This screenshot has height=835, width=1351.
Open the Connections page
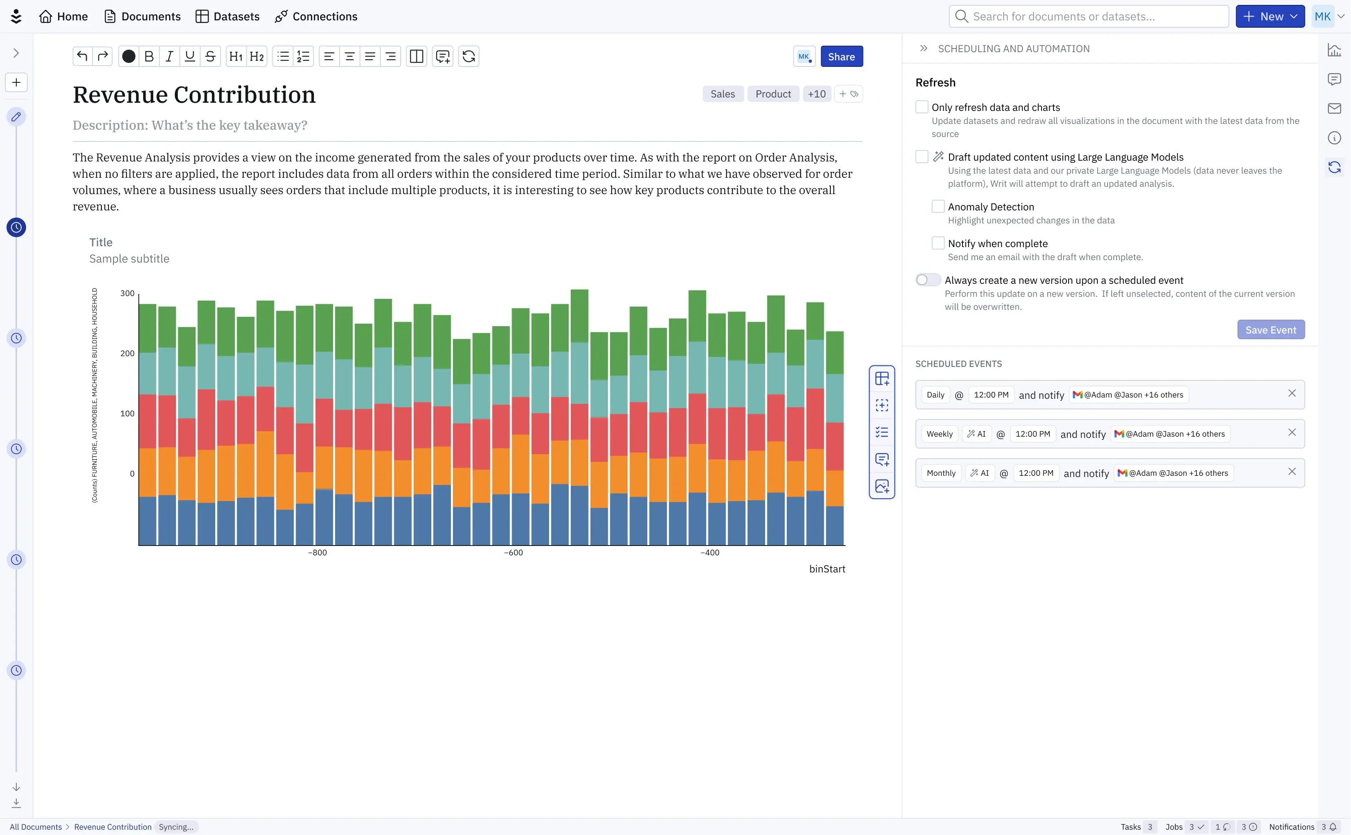(316, 16)
